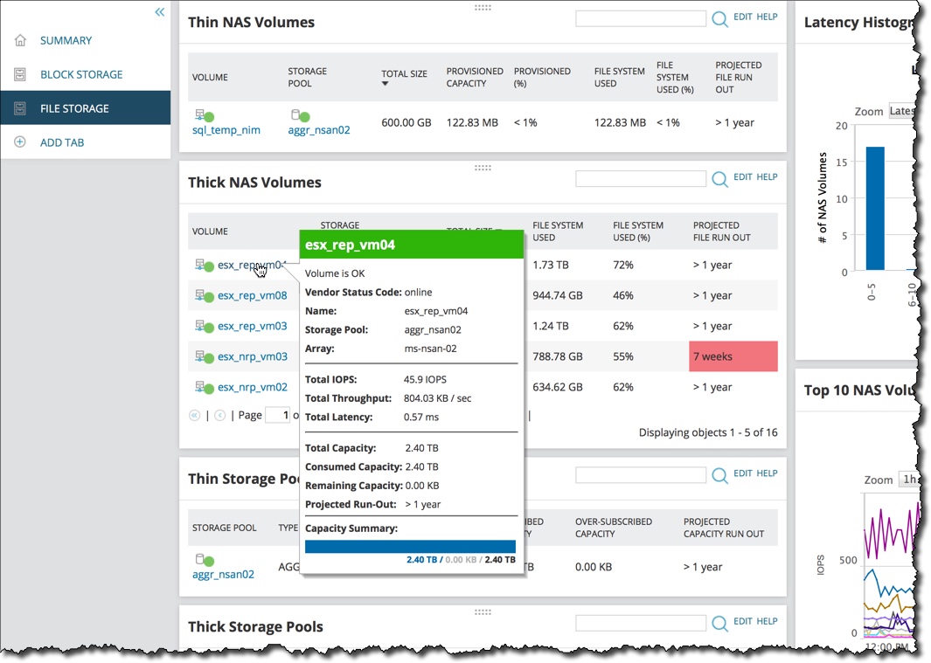The image size is (931, 663).
Task: Click the Block Storage icon in sidebar
Action: point(20,74)
